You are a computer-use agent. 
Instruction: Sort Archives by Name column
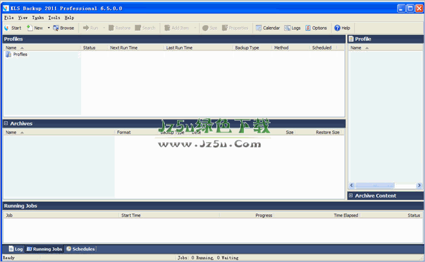[59, 132]
